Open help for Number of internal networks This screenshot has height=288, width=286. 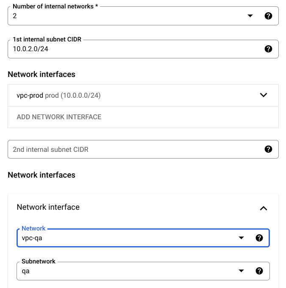[268, 16]
